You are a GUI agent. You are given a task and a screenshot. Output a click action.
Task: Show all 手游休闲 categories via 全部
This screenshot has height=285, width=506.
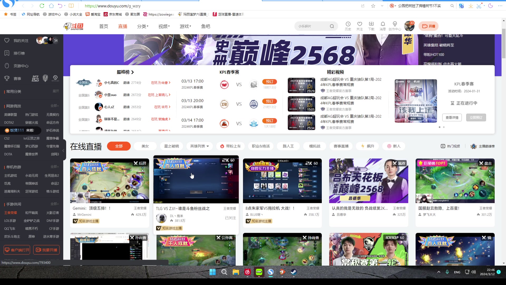[x=55, y=204]
